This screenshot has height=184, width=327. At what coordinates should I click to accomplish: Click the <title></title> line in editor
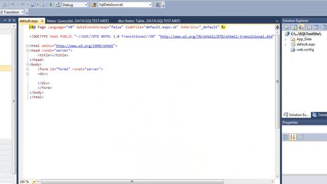coord(53,55)
